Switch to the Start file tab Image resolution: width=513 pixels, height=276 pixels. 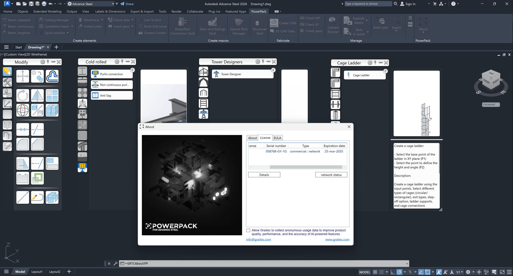(x=18, y=47)
